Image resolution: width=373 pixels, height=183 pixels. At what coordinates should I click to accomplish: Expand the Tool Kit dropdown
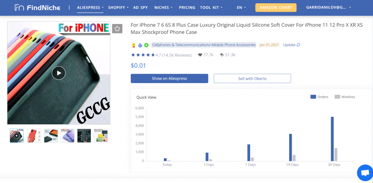[211, 8]
